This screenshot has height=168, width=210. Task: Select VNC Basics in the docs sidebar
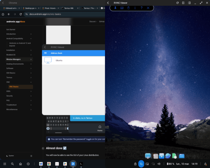click(14, 87)
